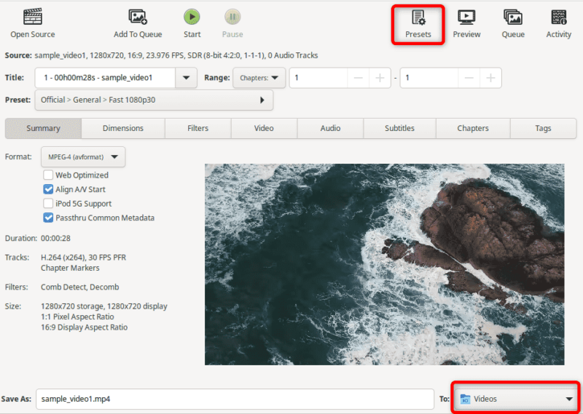Click the Duration value 00:00:28
Viewport: 583px width, 414px height.
tap(55, 239)
